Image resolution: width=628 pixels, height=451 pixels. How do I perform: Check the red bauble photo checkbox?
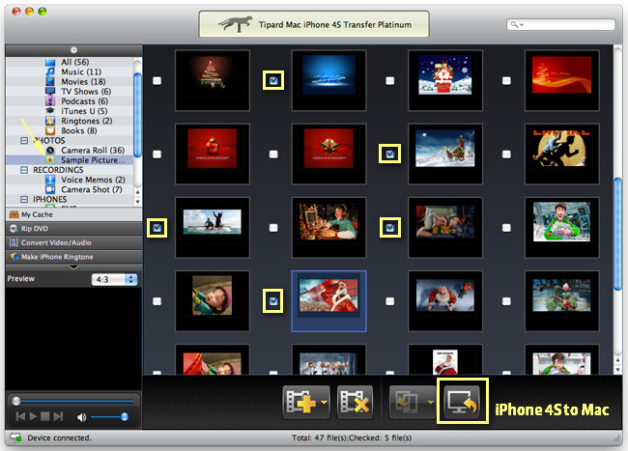click(x=157, y=155)
